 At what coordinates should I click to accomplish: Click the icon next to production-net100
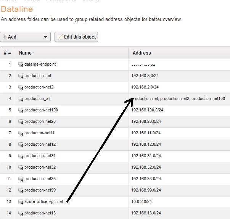click(x=21, y=110)
